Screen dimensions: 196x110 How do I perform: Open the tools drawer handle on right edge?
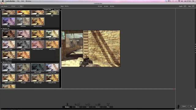click(x=195, y=49)
